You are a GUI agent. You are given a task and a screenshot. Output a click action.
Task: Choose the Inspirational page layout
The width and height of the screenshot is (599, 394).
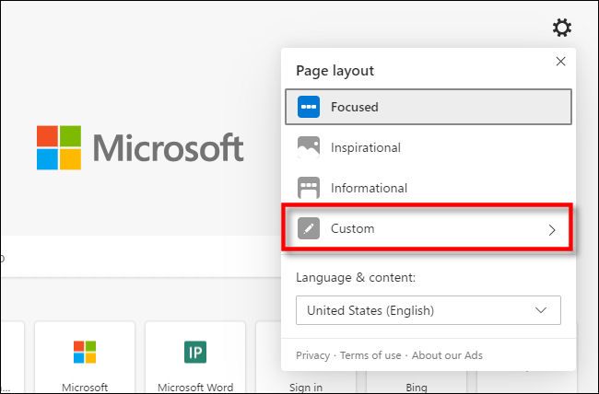pos(429,147)
